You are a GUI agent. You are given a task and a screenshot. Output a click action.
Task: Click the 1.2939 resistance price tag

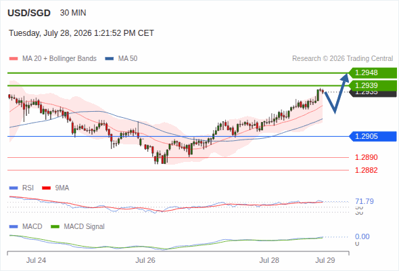click(x=373, y=85)
